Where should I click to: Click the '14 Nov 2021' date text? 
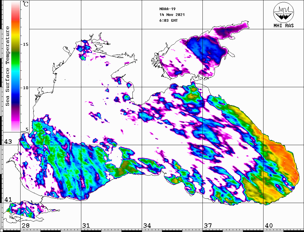(172, 15)
